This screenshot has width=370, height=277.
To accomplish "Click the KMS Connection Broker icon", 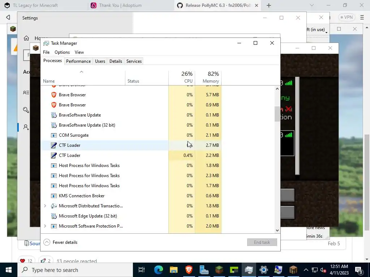I will [x=54, y=196].
